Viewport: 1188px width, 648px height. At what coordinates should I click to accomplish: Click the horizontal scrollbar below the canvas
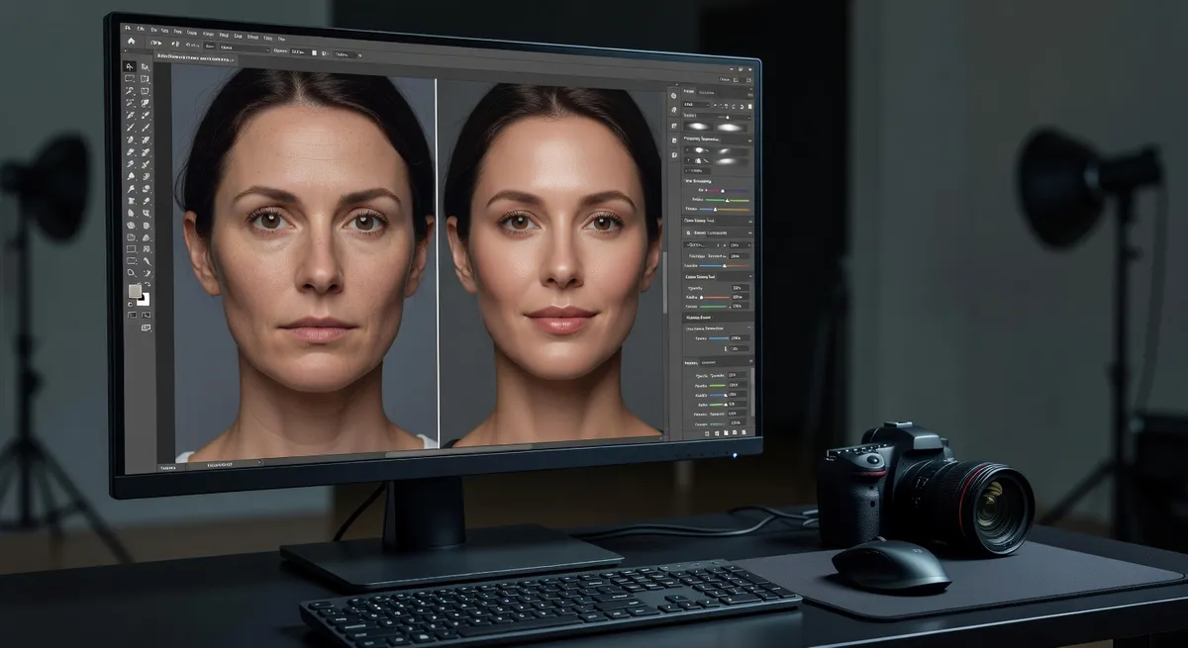[x=459, y=452]
